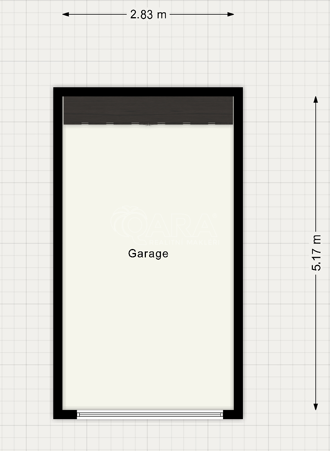This screenshot has height=451, width=330.
Task: Click the garage door in bottom wall
Action: [150, 414]
